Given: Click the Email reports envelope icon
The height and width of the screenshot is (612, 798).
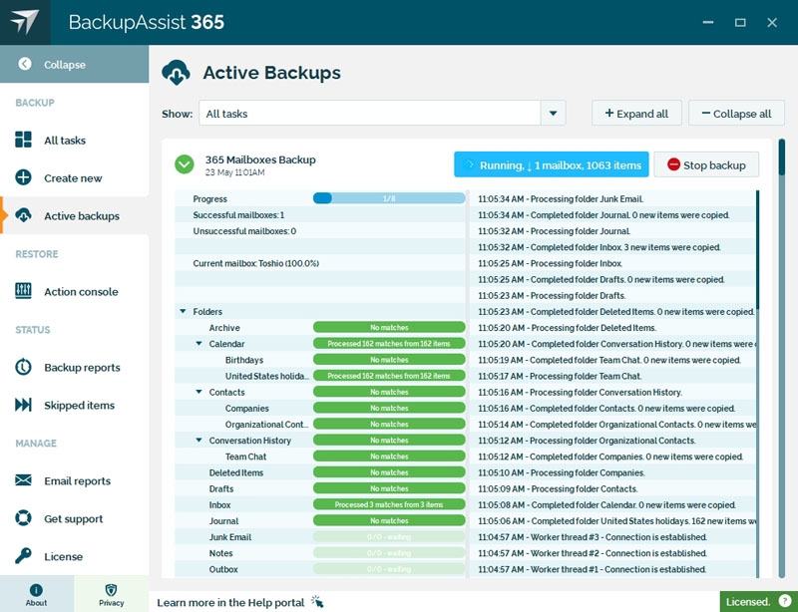Looking at the screenshot, I should point(23,480).
